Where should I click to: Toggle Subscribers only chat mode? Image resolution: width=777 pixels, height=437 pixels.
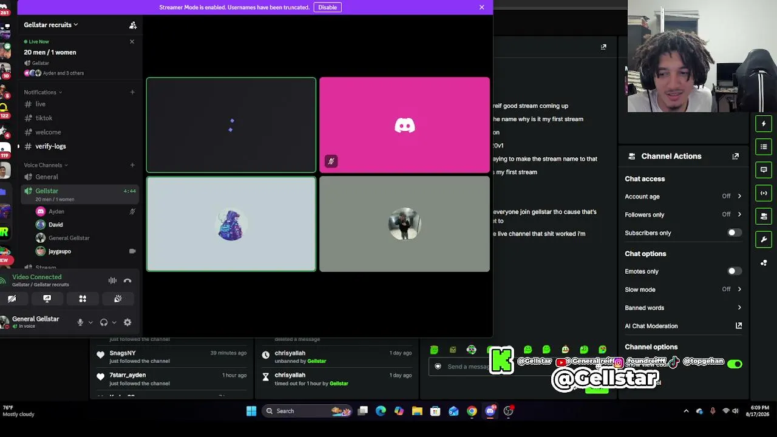[735, 233]
